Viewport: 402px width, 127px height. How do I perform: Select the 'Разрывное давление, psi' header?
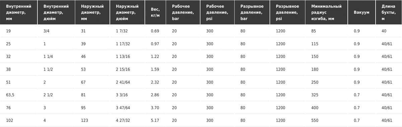(x=289, y=12)
